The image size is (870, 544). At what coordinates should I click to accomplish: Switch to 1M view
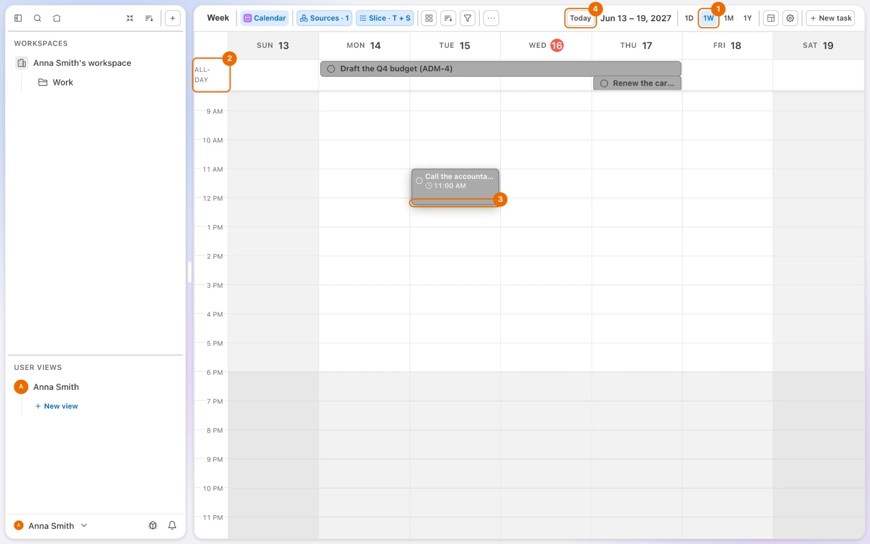[x=729, y=18]
